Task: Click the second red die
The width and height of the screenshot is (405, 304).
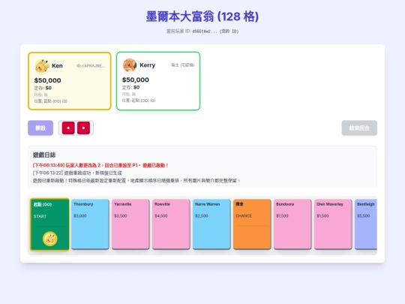Action: [83, 128]
